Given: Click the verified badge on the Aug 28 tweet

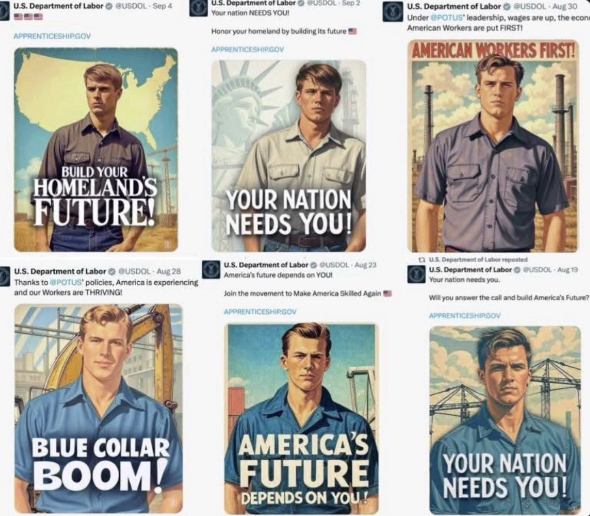Looking at the screenshot, I should [x=112, y=271].
